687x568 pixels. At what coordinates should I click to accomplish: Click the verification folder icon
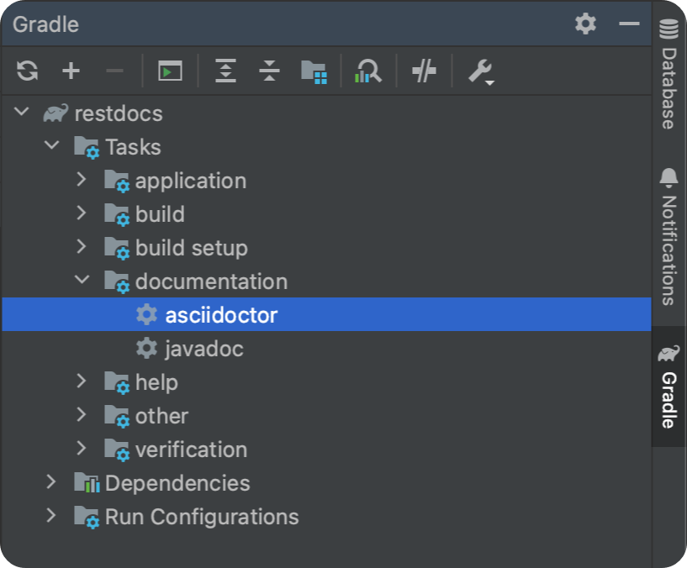tap(117, 450)
